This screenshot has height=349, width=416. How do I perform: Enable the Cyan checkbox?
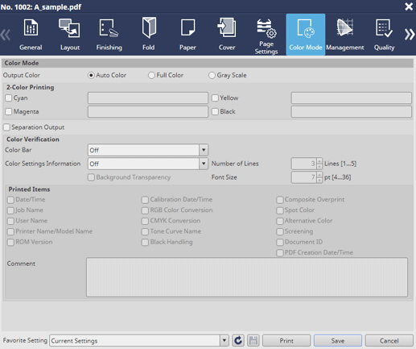tap(9, 98)
